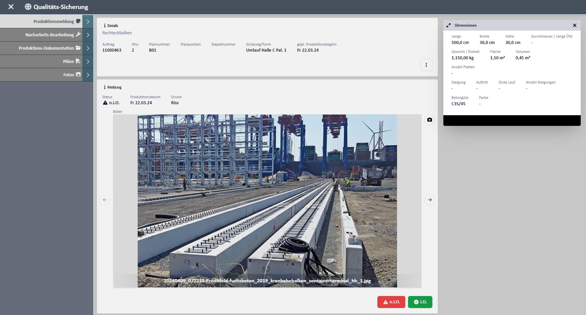Open the Fotos menu item
Viewport: 586px width, 315px height.
click(x=41, y=75)
